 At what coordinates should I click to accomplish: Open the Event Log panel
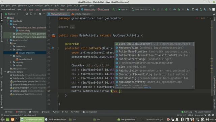[187, 112]
